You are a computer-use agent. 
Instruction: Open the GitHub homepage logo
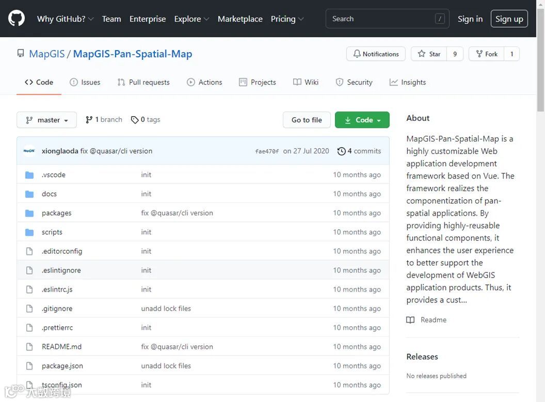pyautogui.click(x=17, y=19)
